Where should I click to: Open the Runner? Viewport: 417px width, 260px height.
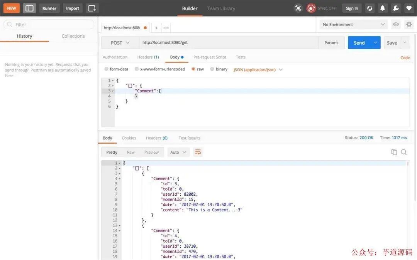pyautogui.click(x=49, y=8)
